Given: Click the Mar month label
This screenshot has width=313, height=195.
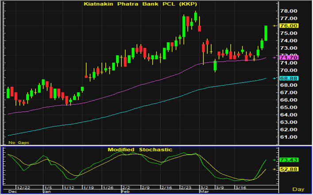Looking at the screenshot, I should [204, 192].
